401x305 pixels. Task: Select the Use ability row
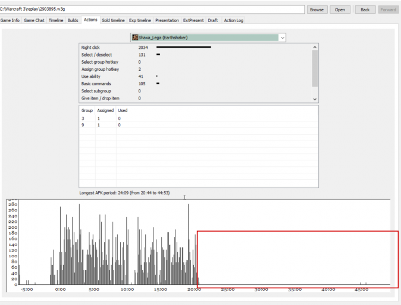coord(196,76)
